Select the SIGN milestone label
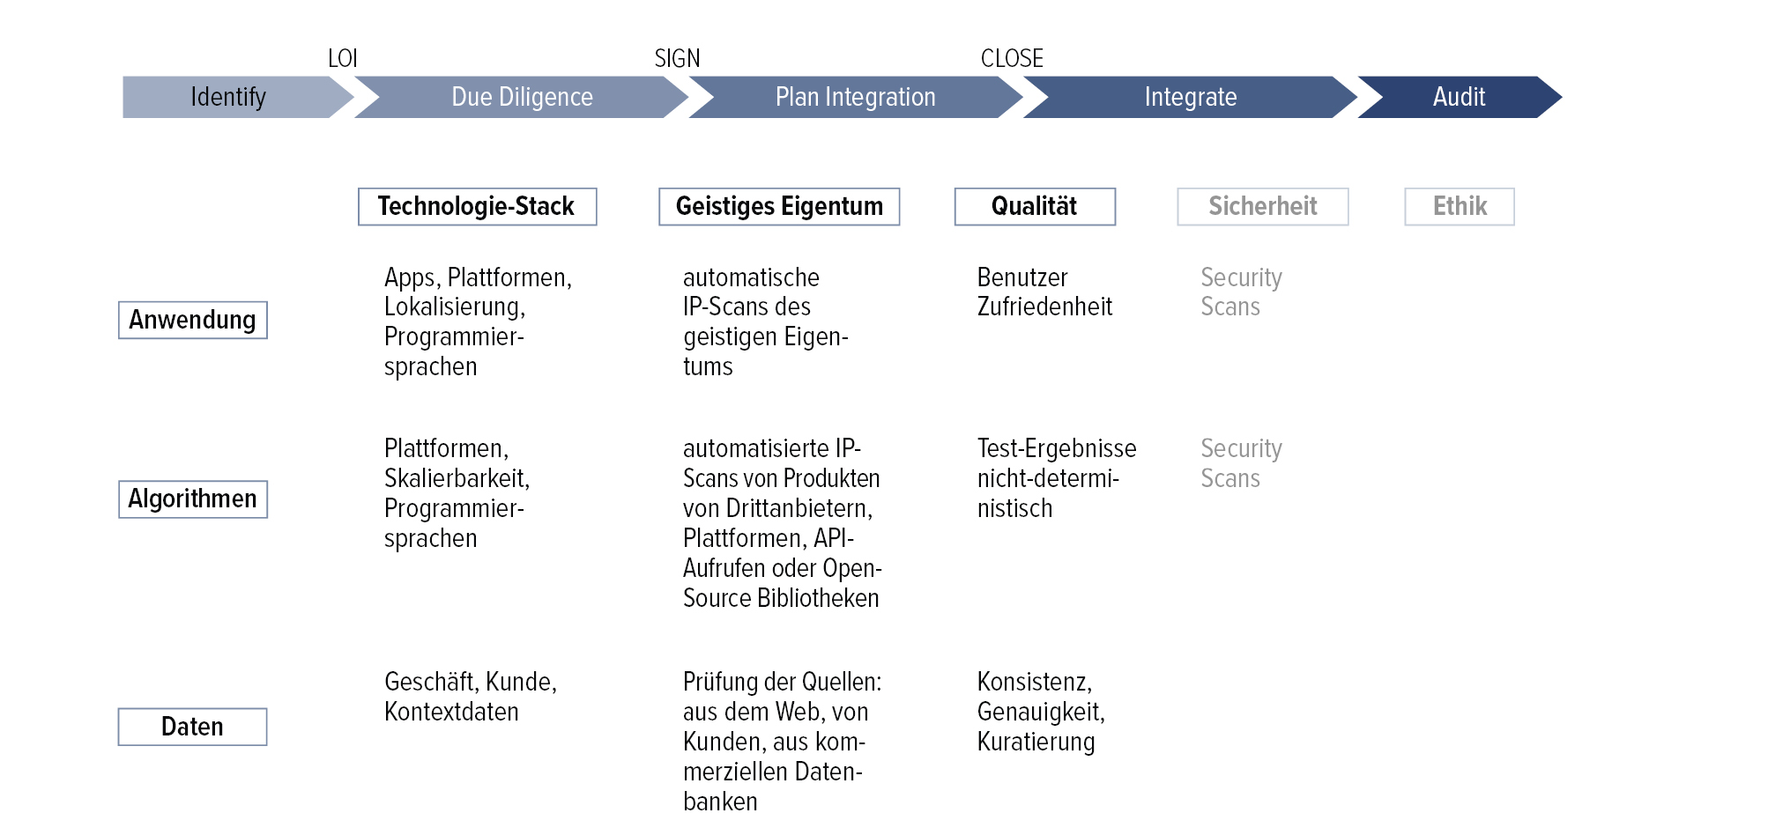This screenshot has width=1768, height=835. pyautogui.click(x=677, y=58)
